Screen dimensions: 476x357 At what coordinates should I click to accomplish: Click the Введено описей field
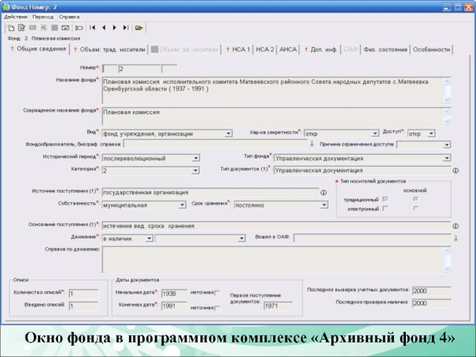83,306
